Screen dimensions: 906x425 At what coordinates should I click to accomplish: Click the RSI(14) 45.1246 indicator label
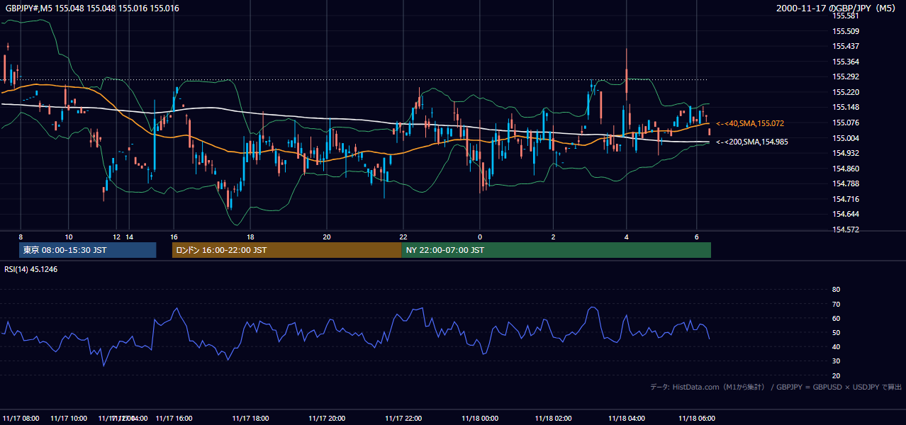click(x=31, y=269)
